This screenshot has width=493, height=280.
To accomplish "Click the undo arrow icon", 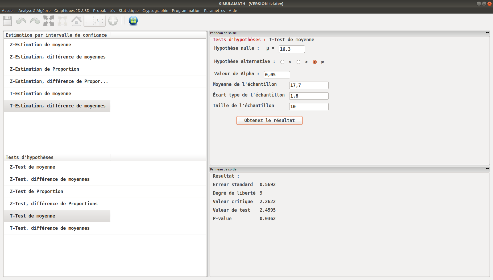I will (x=21, y=21).
